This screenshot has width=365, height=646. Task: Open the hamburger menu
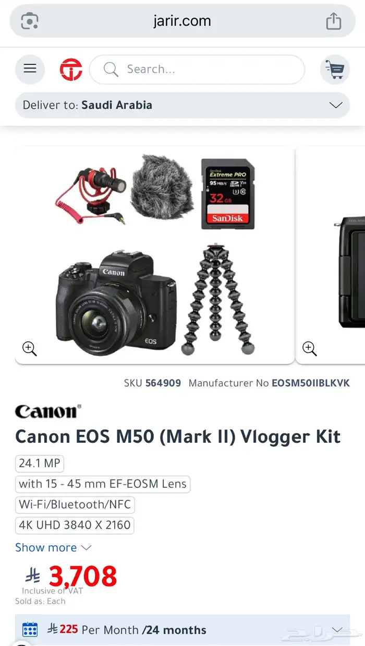pos(30,69)
